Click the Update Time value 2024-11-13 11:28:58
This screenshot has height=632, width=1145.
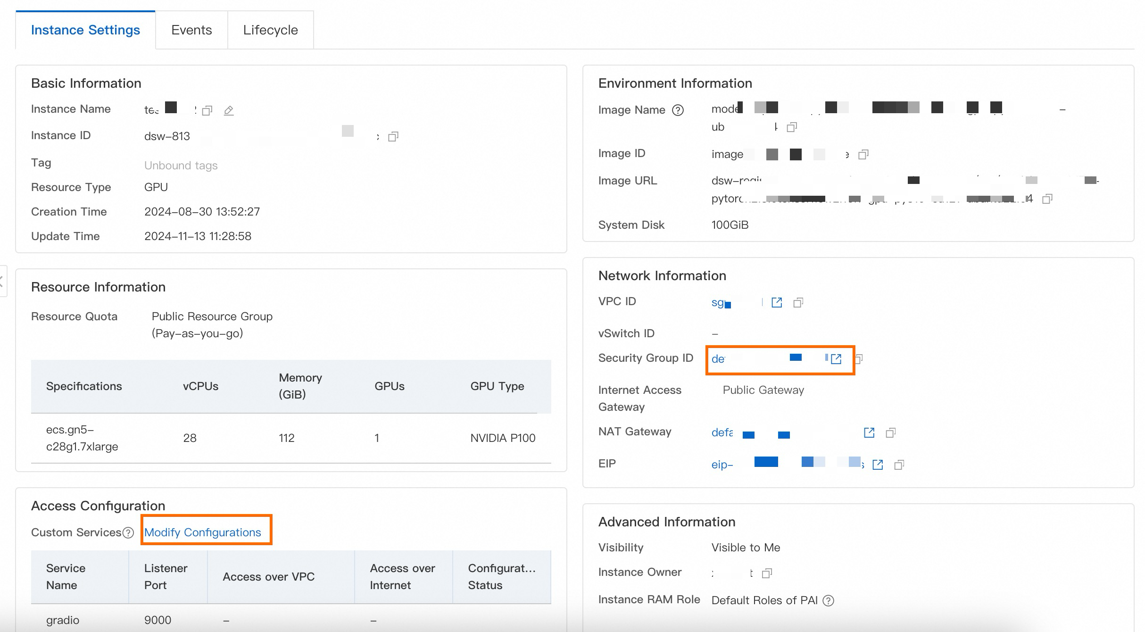coord(198,236)
